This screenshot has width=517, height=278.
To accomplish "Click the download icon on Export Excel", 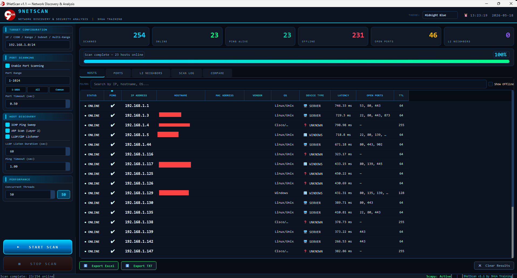I will (85, 266).
